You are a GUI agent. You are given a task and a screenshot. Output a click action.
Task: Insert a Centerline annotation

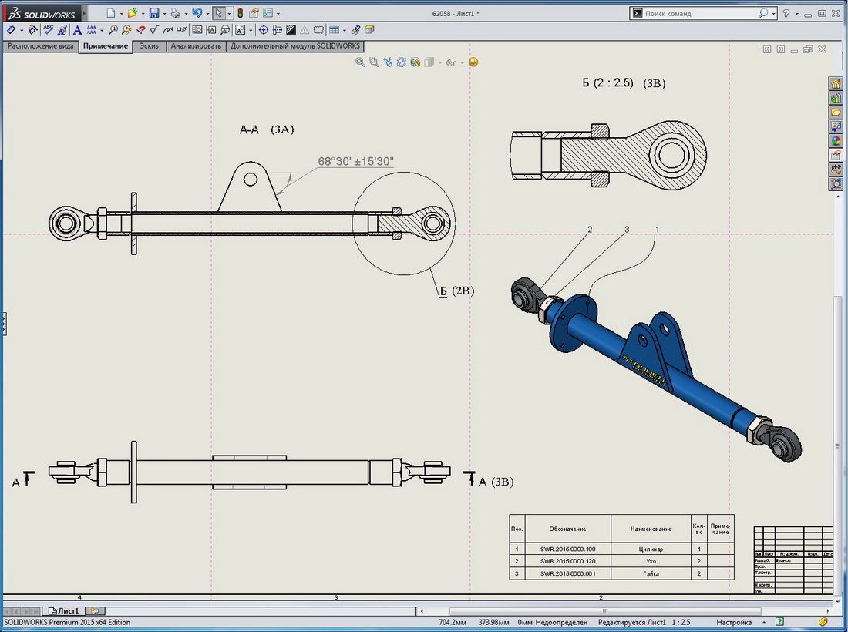(x=278, y=30)
